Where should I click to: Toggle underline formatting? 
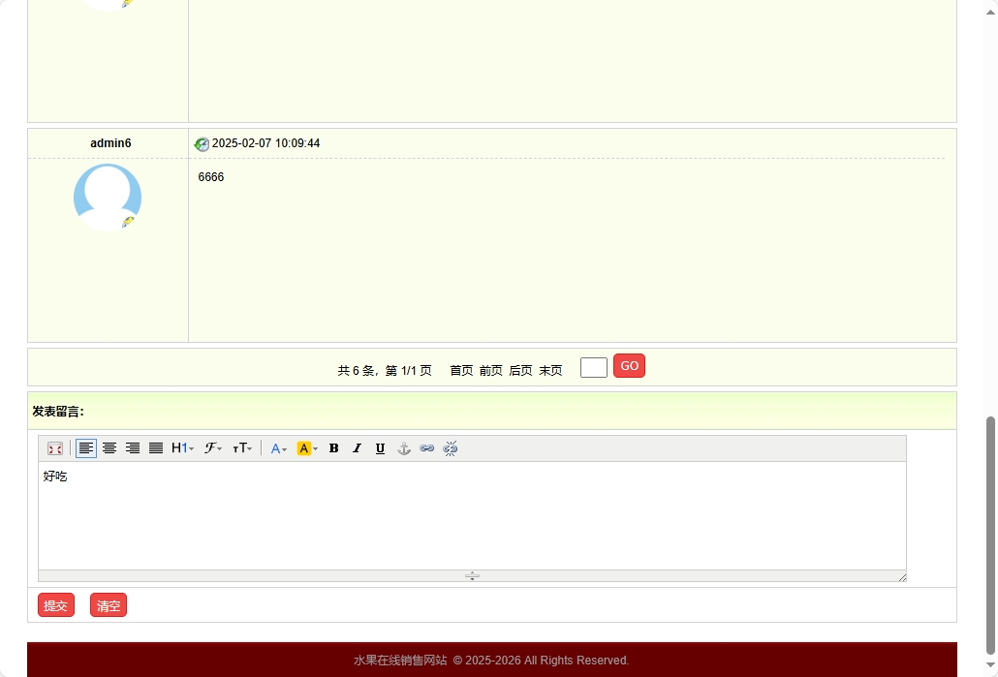380,448
